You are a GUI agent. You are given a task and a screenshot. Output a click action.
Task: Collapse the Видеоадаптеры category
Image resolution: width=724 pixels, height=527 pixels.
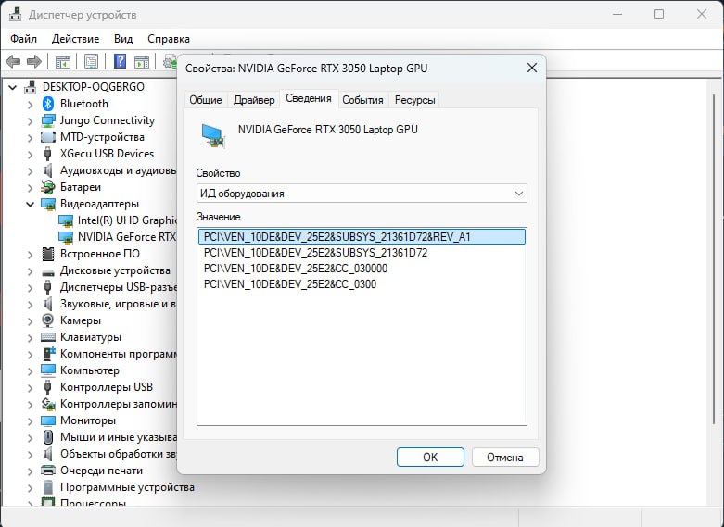(x=30, y=204)
